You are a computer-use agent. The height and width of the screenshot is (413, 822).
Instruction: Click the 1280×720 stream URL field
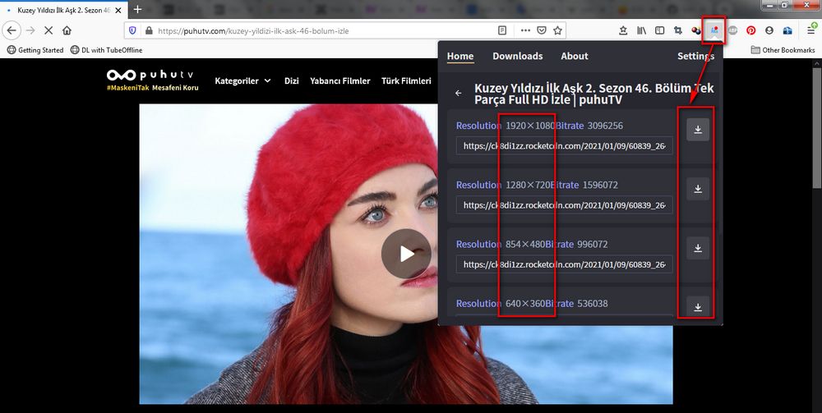[x=564, y=205]
